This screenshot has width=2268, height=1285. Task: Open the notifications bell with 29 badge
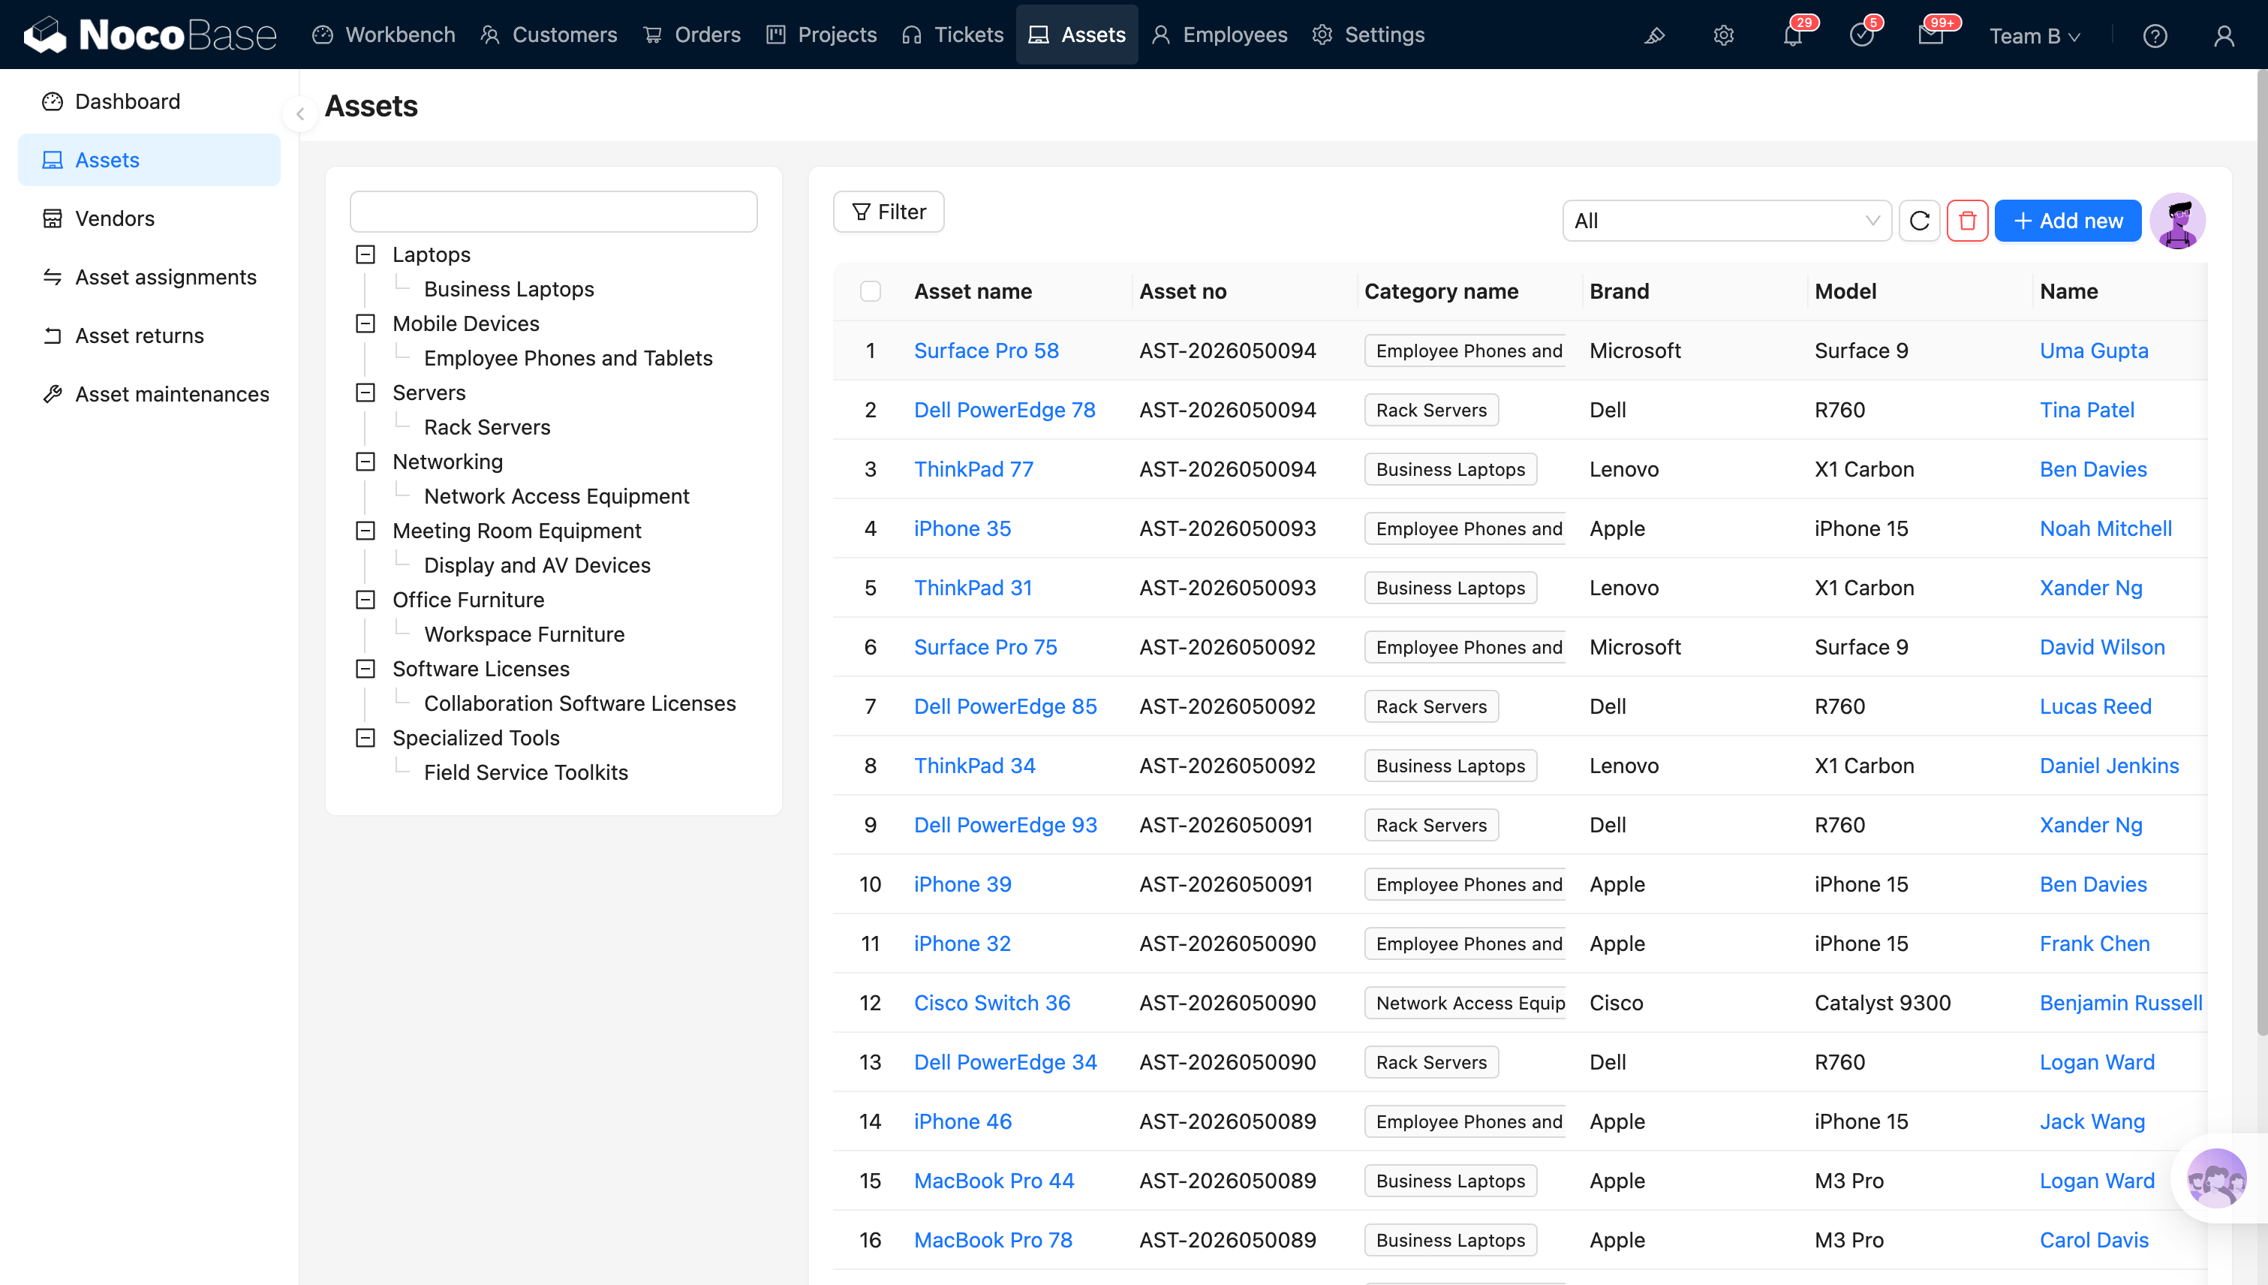tap(1792, 35)
